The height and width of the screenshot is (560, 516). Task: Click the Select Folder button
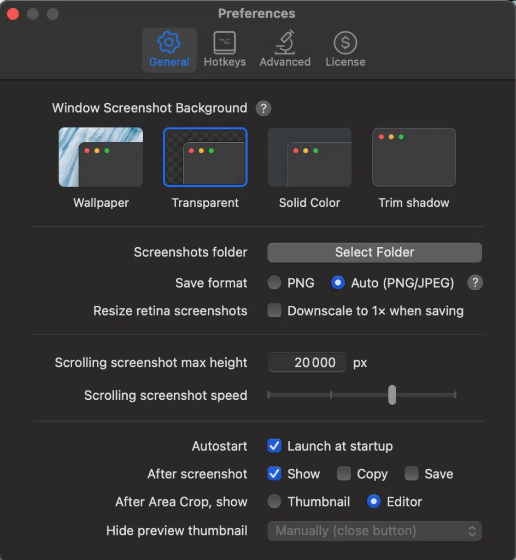(x=374, y=253)
